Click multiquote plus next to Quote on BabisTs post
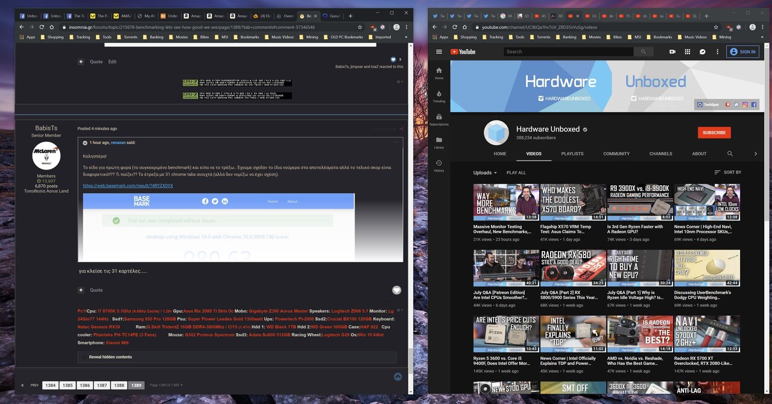Image resolution: width=772 pixels, height=404 pixels. tap(82, 290)
